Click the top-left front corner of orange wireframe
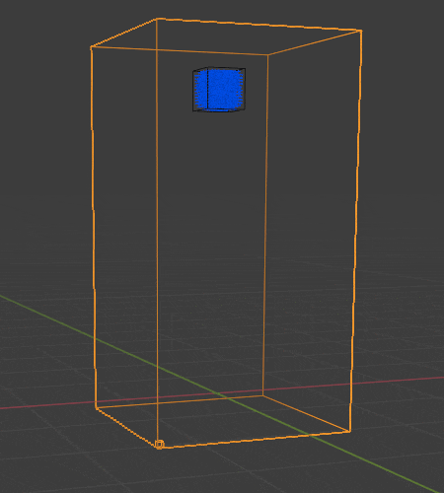 [91, 47]
